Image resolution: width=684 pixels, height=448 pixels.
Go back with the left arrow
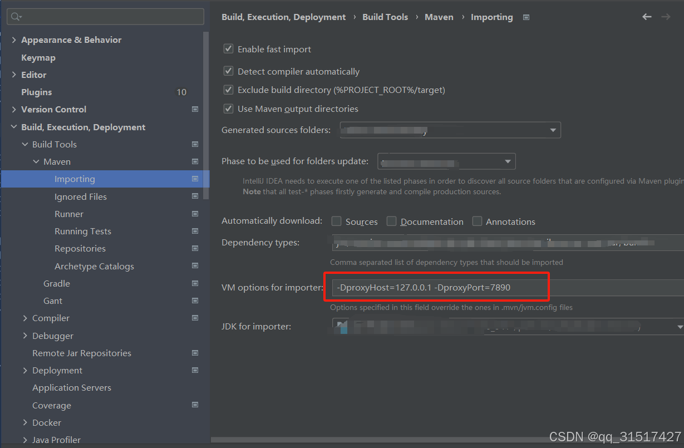(647, 17)
